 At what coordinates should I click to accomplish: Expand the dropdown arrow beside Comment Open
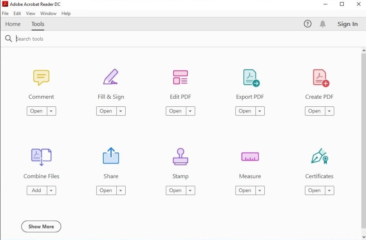51,111
